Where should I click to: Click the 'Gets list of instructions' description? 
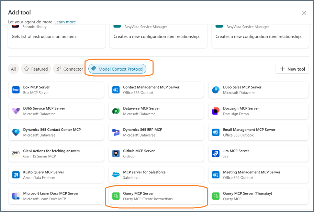(x=44, y=37)
